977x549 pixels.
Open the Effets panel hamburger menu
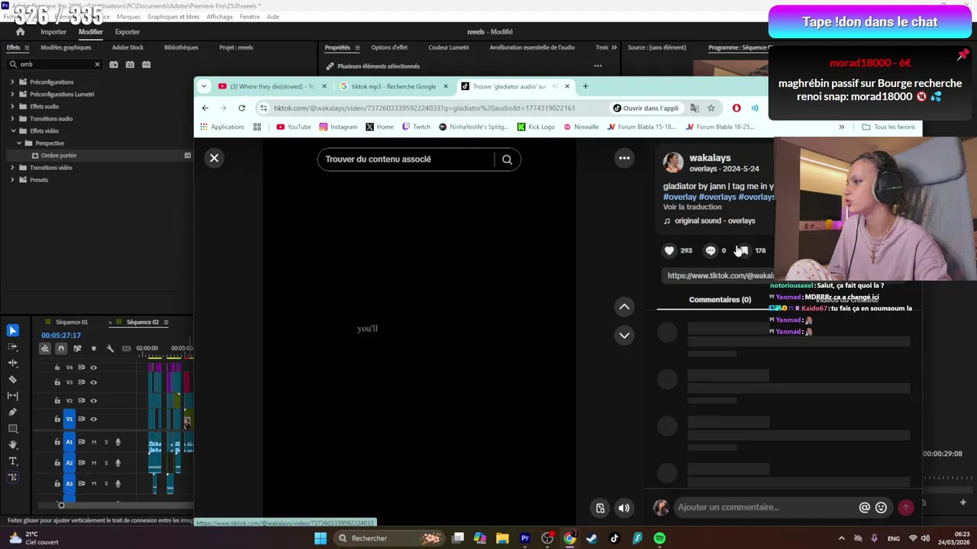pyautogui.click(x=27, y=47)
